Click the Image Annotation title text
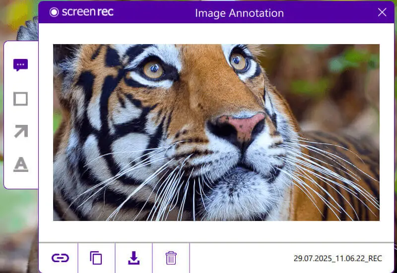 239,13
